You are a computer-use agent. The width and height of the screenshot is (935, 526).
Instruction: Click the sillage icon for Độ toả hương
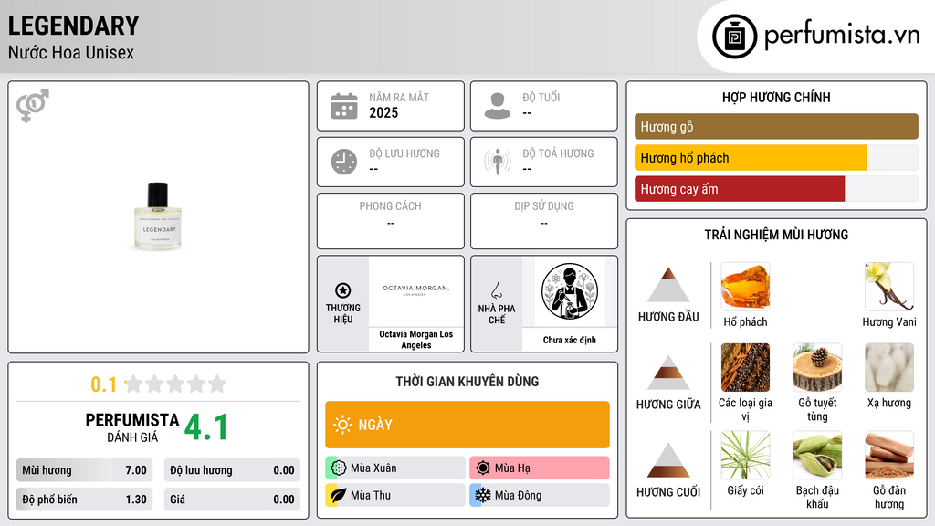click(498, 162)
